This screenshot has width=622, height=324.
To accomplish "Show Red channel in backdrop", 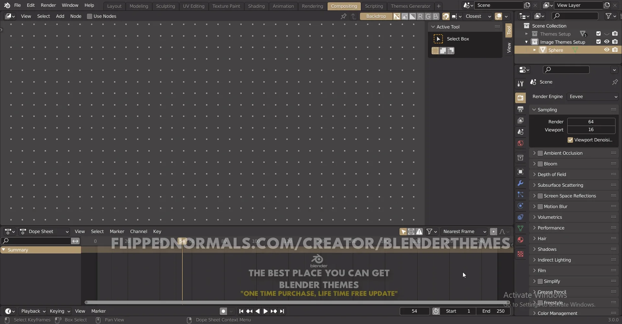I will (x=420, y=17).
